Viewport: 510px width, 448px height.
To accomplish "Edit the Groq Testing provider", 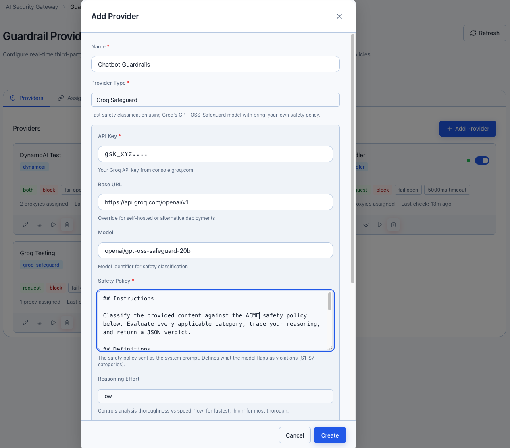I will (x=26, y=323).
